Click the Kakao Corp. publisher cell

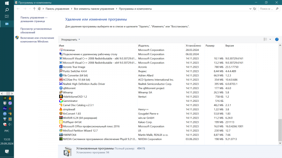145,122
